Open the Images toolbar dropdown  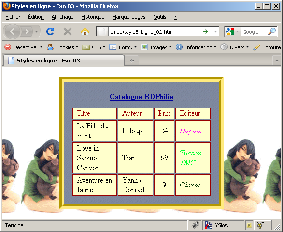click(156, 47)
